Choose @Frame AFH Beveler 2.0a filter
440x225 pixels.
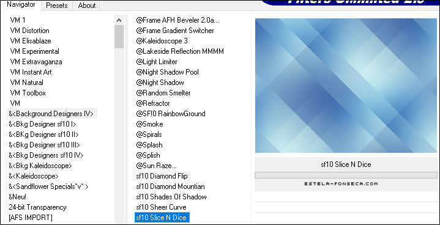177,20
